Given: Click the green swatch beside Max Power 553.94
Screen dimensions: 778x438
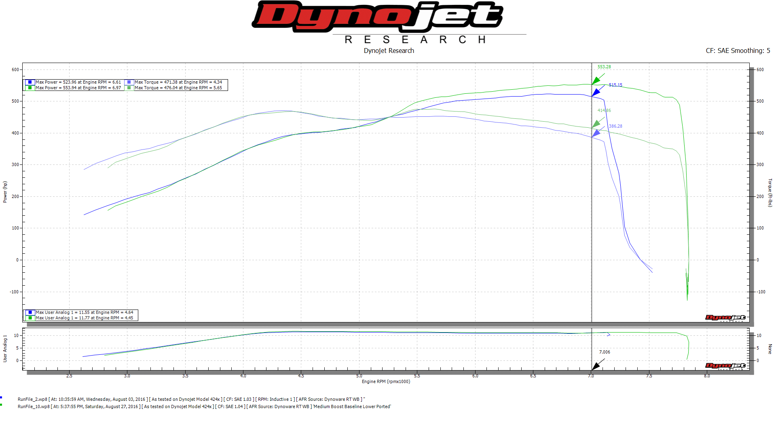Looking at the screenshot, I should point(30,88).
